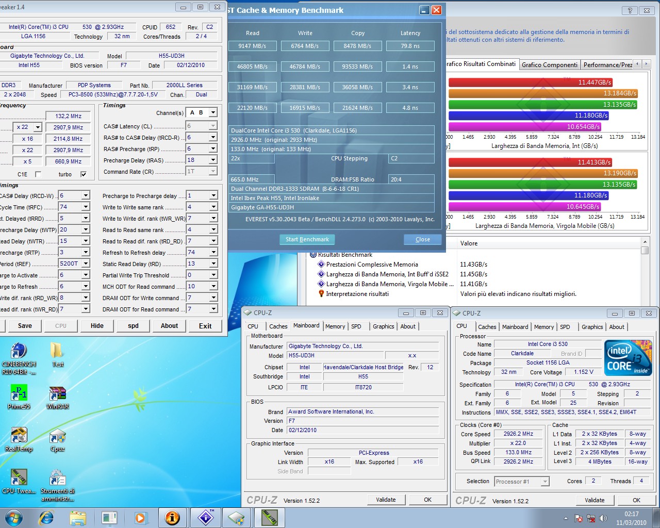Open Static Read Delay (tRD) dropdown

click(x=213, y=263)
